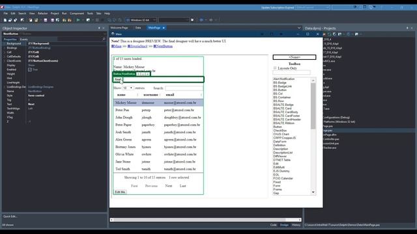The image size is (417, 234).
Task: Switch to the Code view tab
Action: [274, 225]
